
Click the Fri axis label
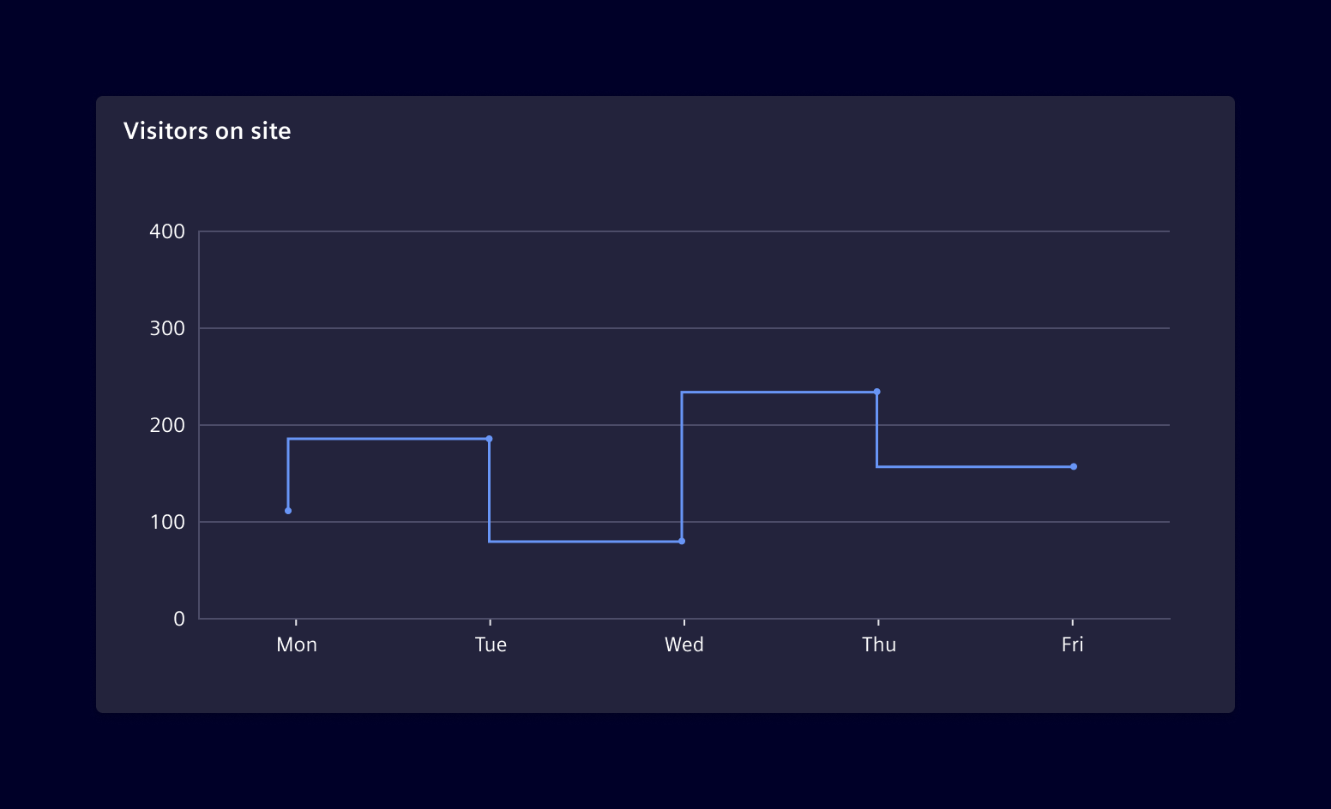1072,644
